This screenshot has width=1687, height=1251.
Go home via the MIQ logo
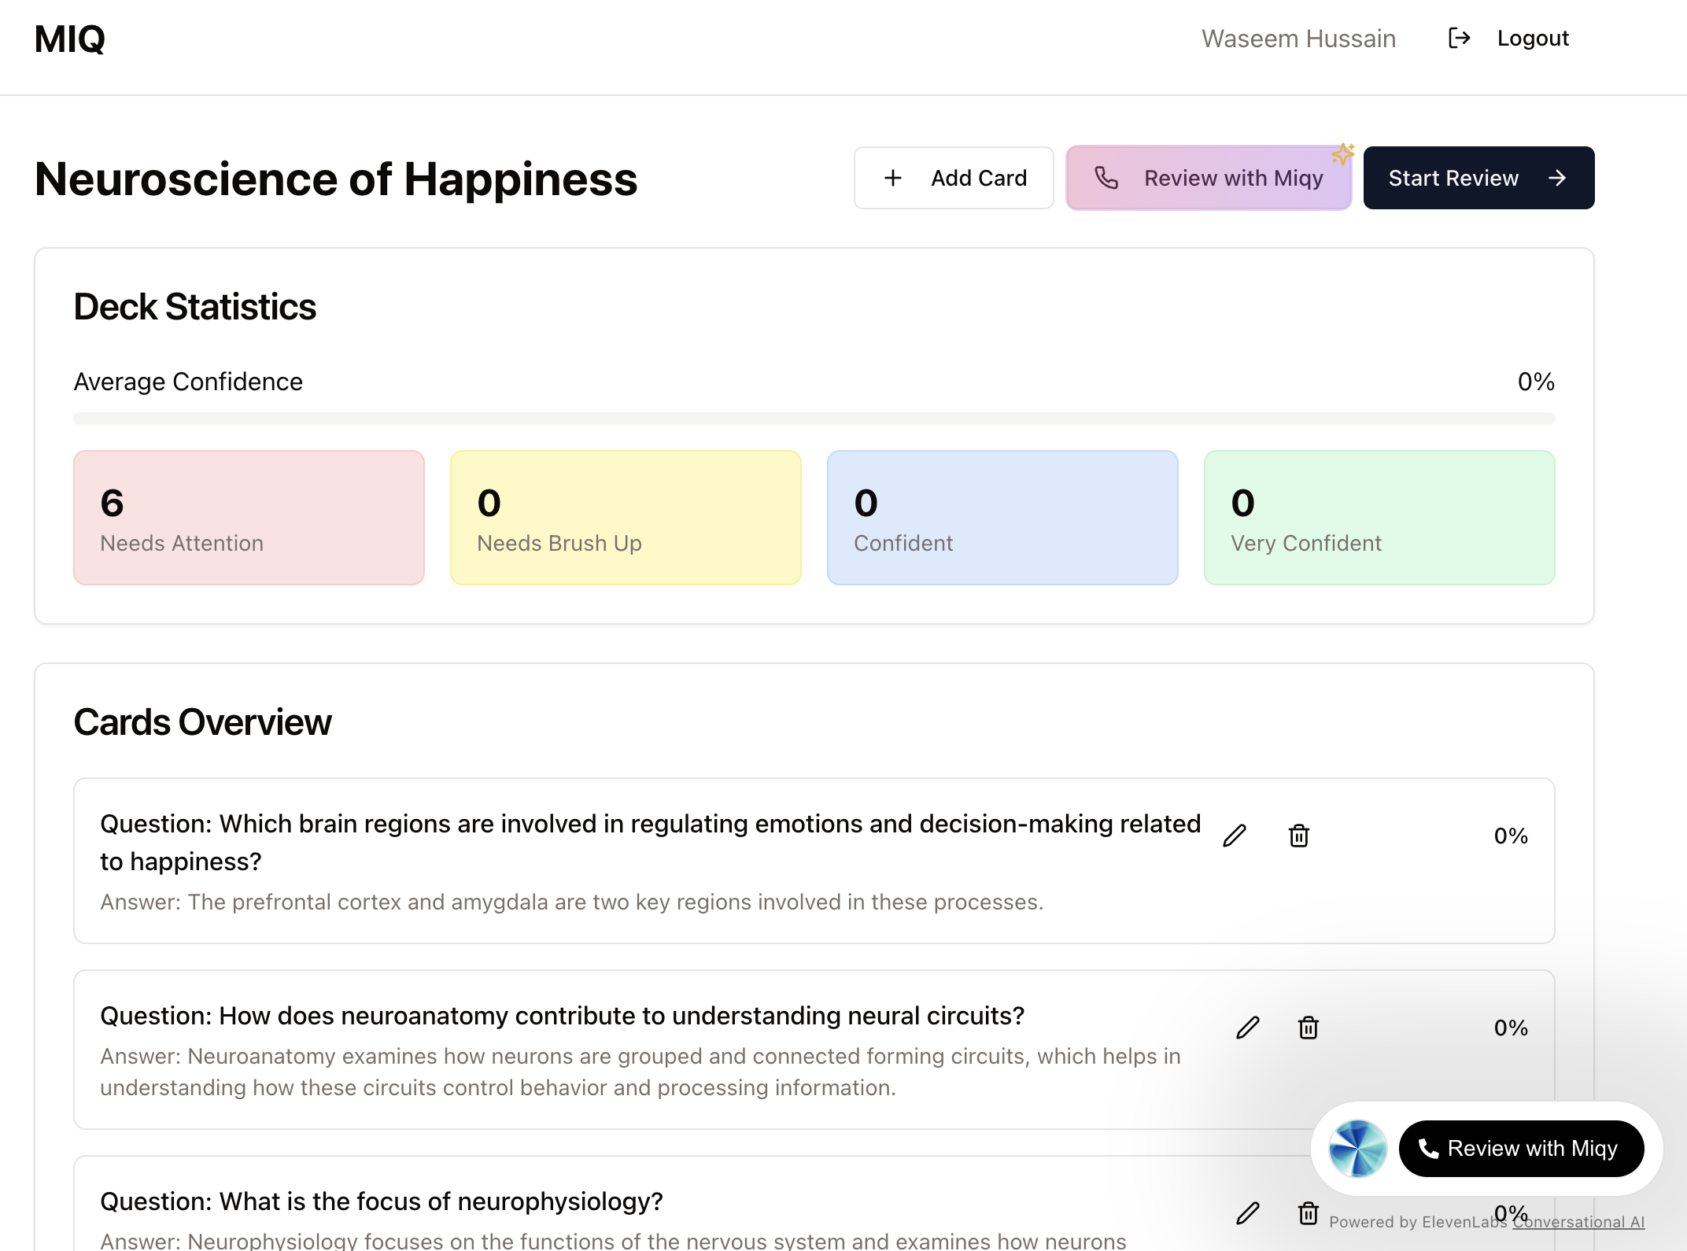[x=70, y=39]
